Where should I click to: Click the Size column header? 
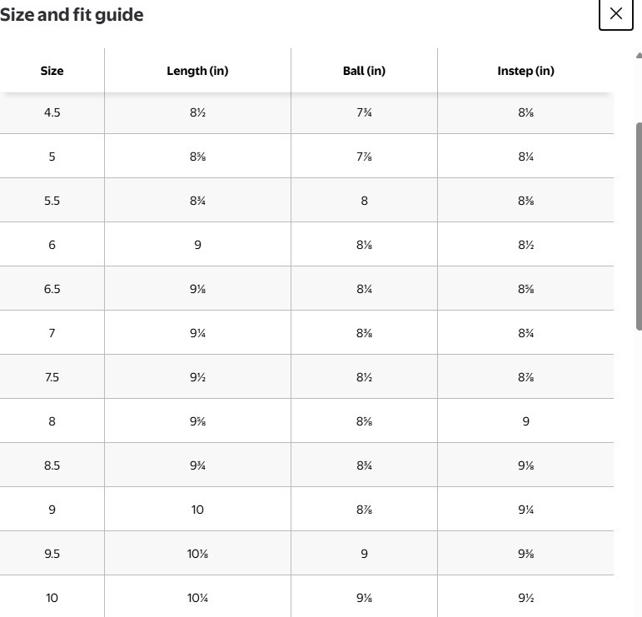52,71
